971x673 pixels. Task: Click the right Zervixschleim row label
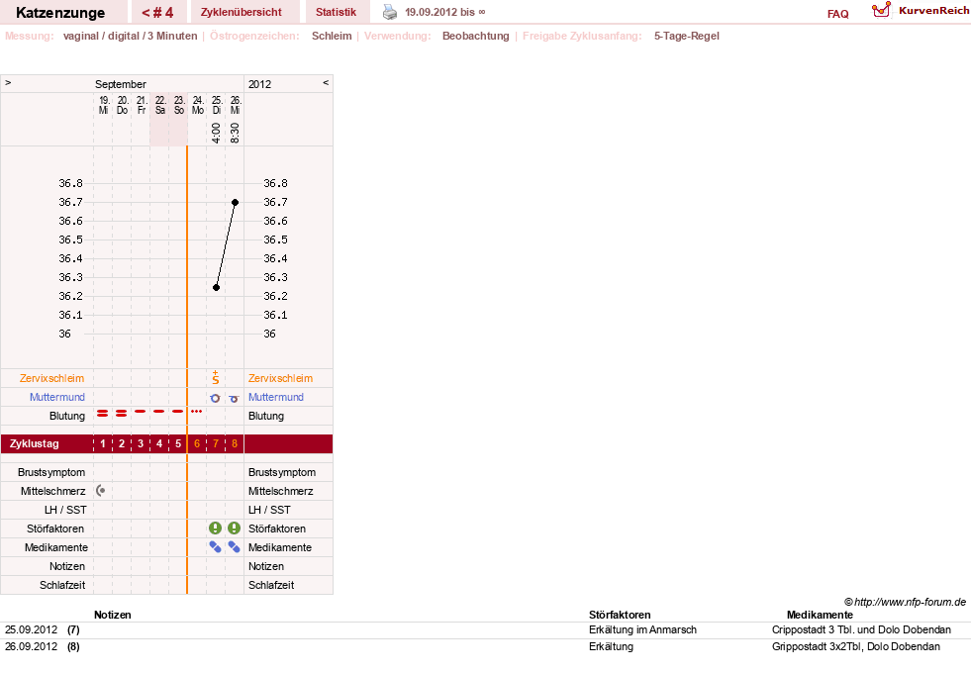click(280, 378)
